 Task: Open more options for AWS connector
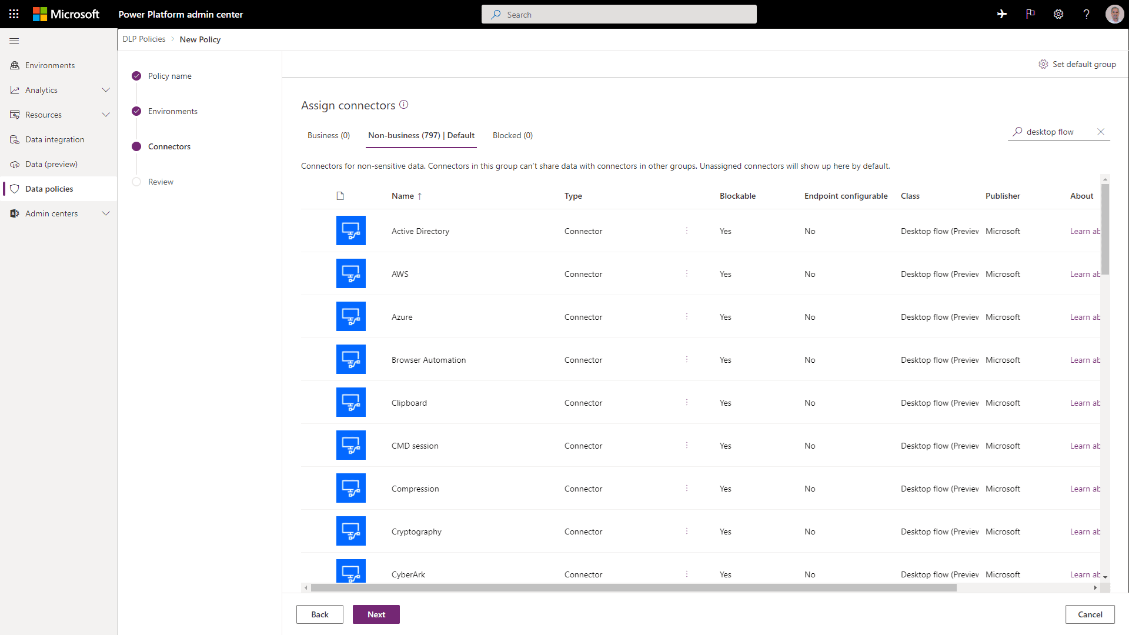click(x=686, y=274)
